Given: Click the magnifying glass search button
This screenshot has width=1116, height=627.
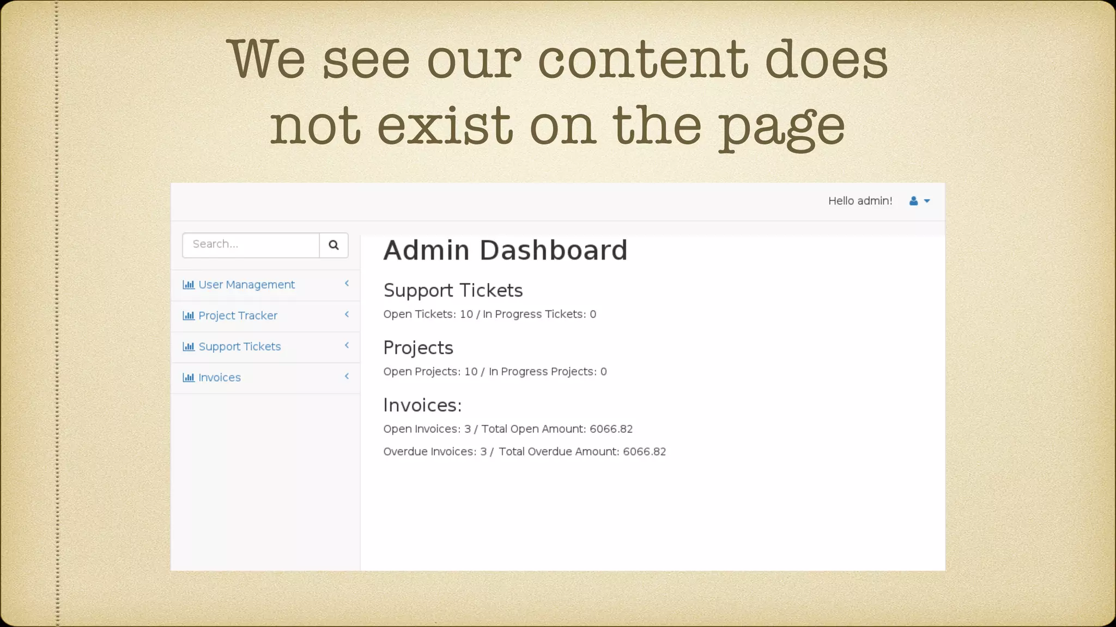Looking at the screenshot, I should tap(333, 245).
